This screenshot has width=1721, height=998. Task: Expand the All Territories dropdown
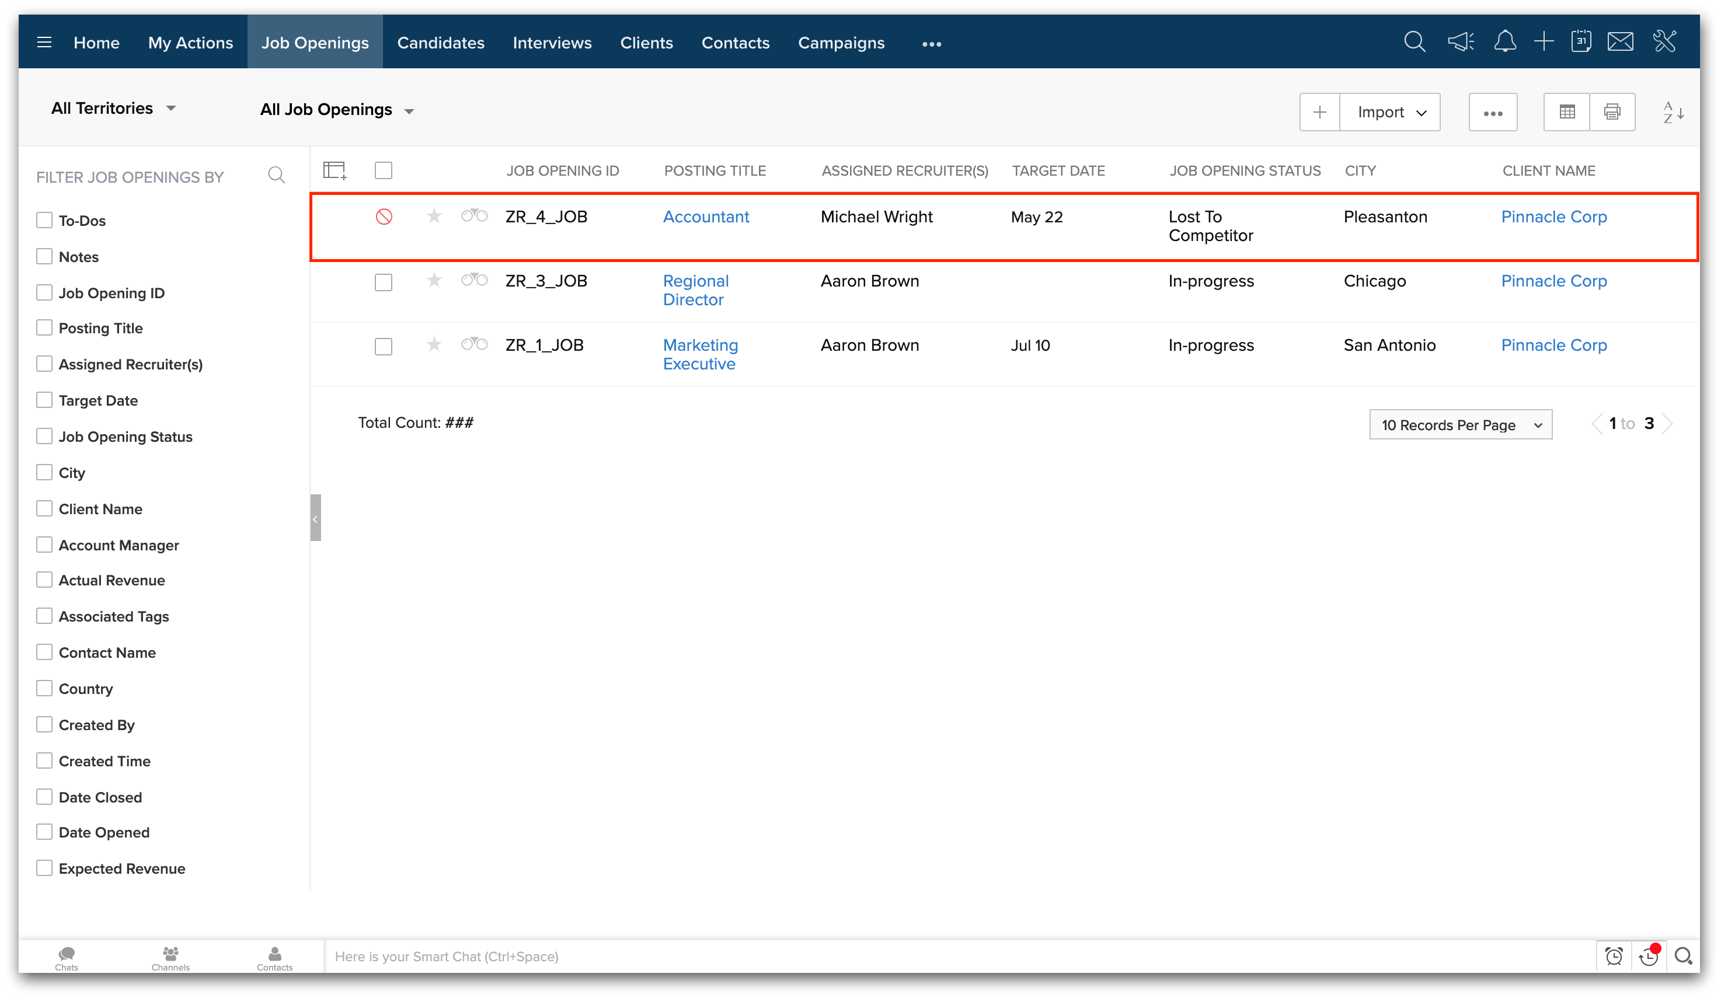[113, 109]
